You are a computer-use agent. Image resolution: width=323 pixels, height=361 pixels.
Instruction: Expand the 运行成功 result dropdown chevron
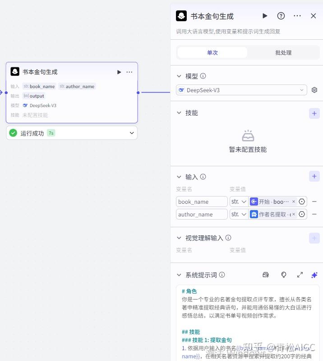pyautogui.click(x=132, y=133)
